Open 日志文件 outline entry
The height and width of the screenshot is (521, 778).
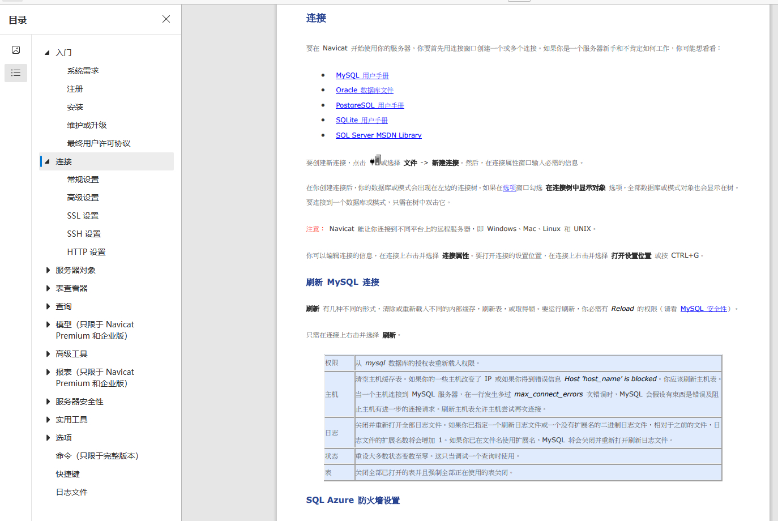(x=71, y=492)
